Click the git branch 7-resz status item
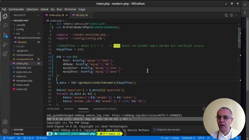This screenshot has width=249, height=140. [9, 138]
